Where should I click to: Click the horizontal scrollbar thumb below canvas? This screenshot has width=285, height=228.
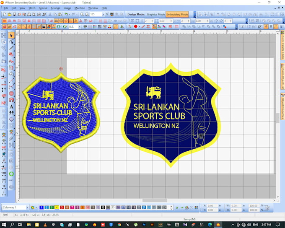point(155,200)
